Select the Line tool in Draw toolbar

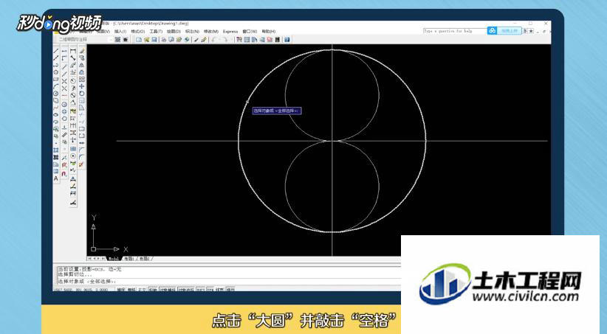pyautogui.click(x=56, y=51)
